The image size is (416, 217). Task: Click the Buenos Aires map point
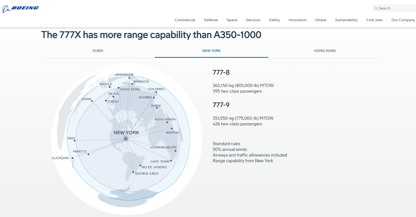tap(133, 172)
